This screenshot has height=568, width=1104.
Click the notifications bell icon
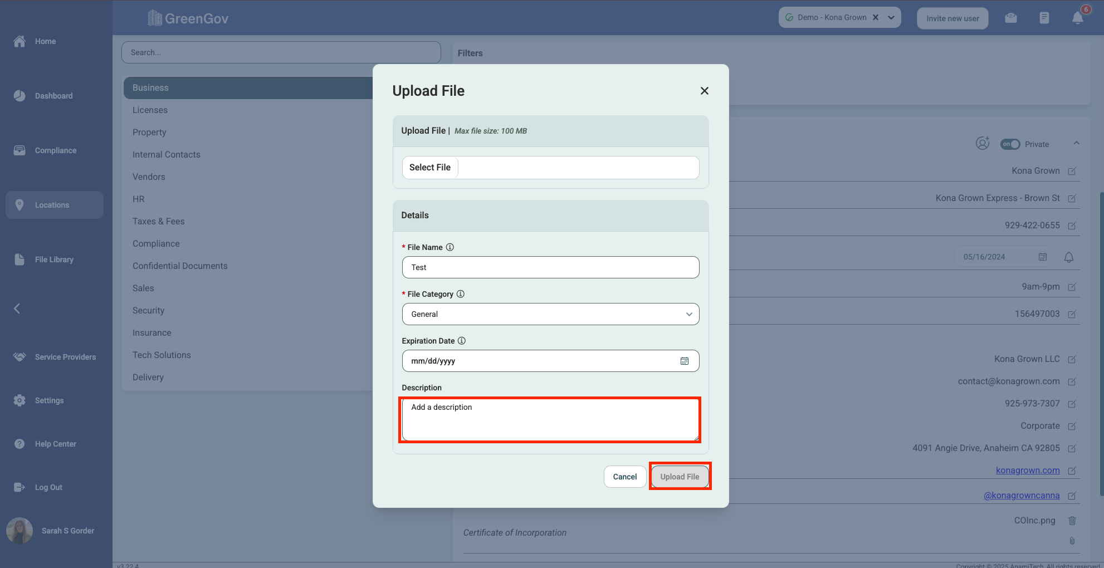[1077, 18]
